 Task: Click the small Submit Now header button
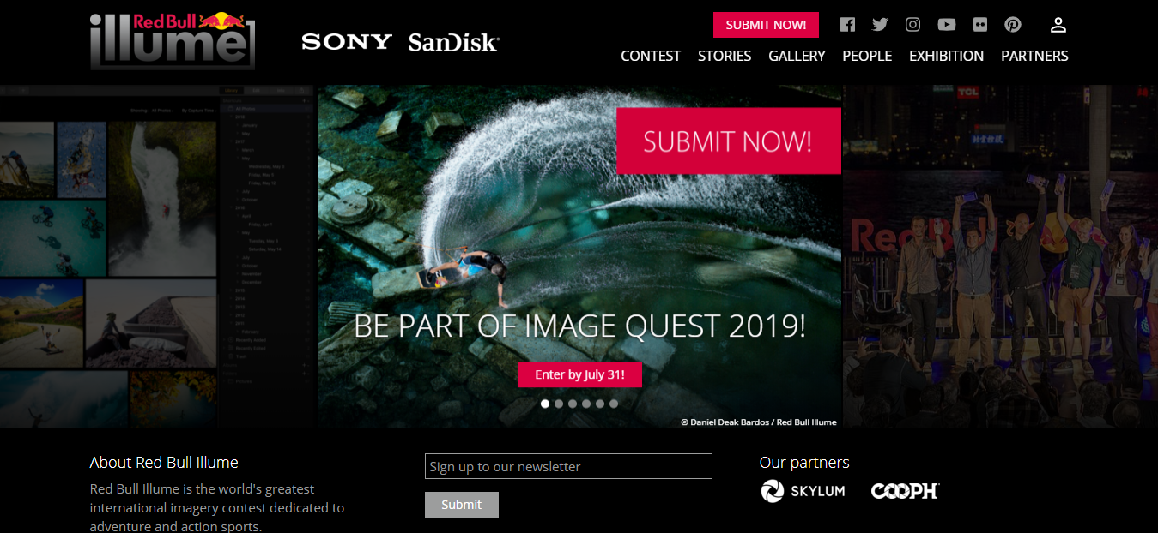tap(766, 25)
